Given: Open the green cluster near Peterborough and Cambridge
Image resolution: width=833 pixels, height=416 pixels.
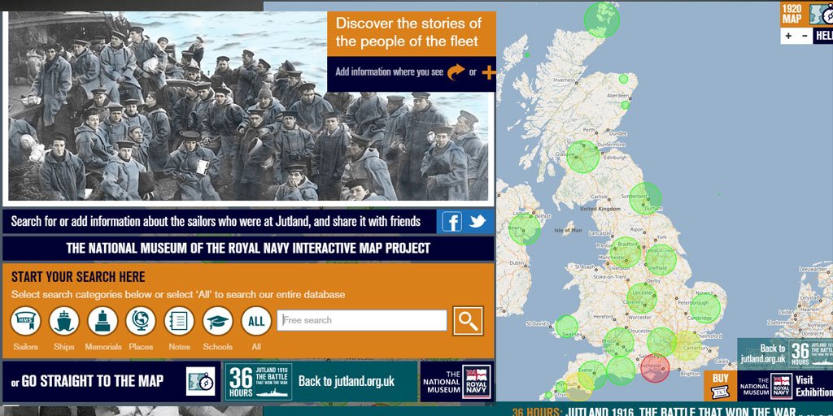Looking at the screenshot, I should point(705,308).
